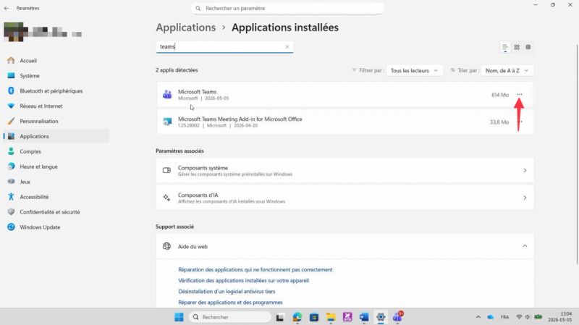The image size is (579, 325).
Task: Open the taskbar clock and date
Action: click(x=560, y=317)
